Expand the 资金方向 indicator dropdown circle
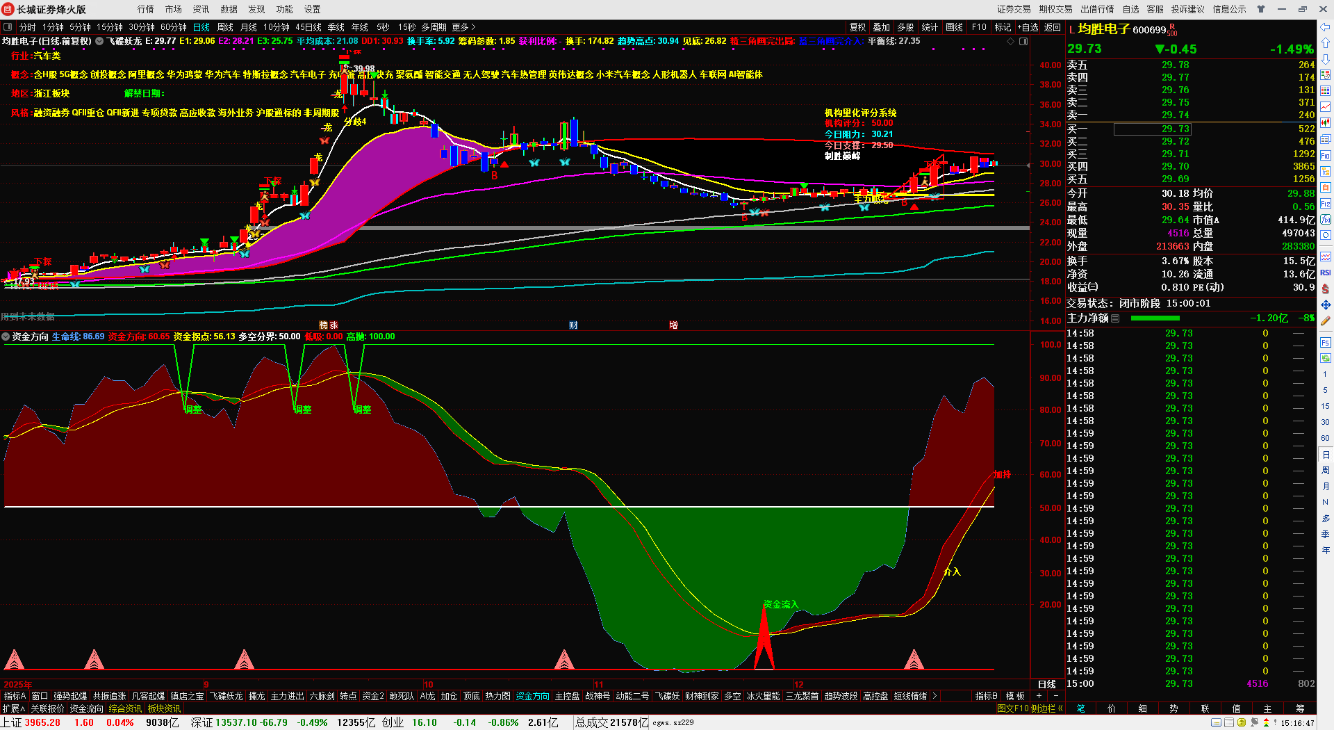The image size is (1334, 730). (x=6, y=336)
